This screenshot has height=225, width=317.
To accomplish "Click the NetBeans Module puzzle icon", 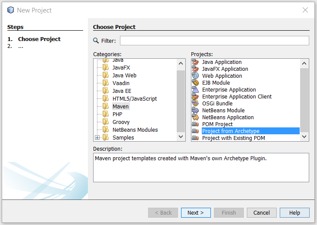I will [195, 110].
